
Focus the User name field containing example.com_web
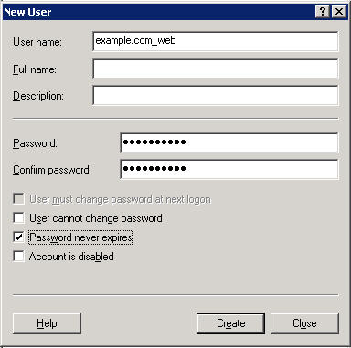click(216, 41)
